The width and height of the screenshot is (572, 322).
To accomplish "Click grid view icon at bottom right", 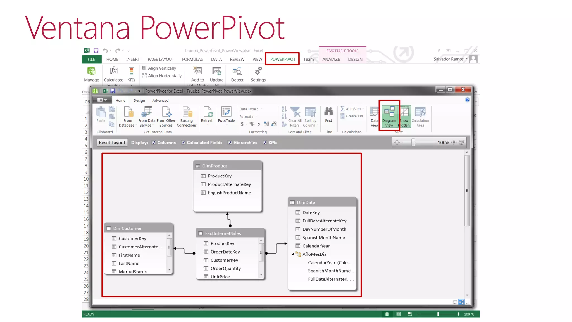I will tap(455, 302).
